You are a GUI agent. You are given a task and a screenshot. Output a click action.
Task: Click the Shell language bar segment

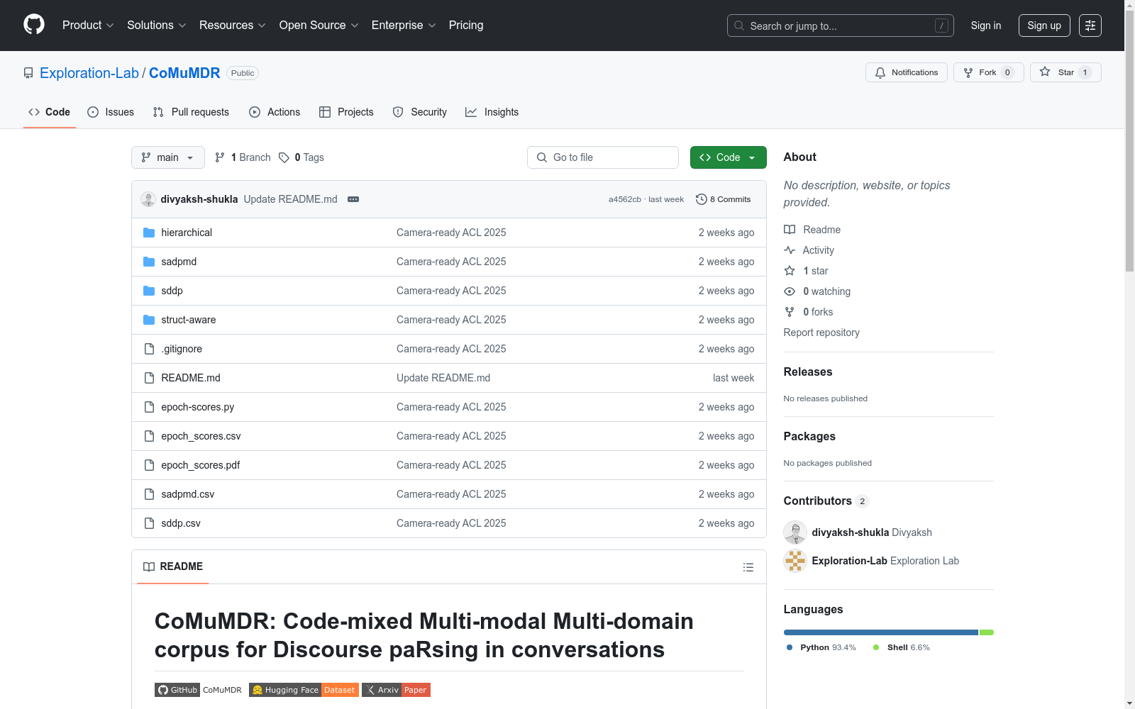click(x=987, y=632)
